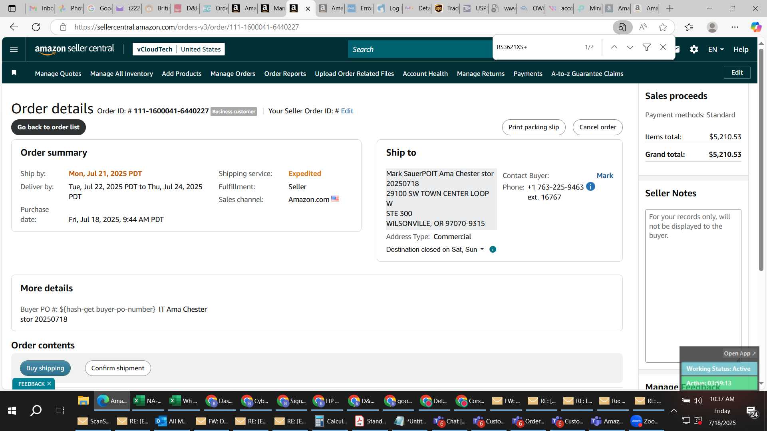The width and height of the screenshot is (767, 431).
Task: Open A-to-z Guarantee Claims
Action: point(587,73)
